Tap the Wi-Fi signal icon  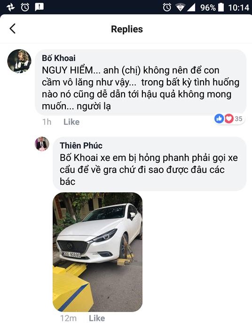tap(181, 8)
